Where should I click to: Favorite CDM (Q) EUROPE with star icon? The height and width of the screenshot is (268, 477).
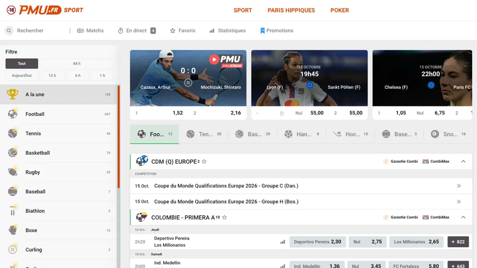[204, 162]
